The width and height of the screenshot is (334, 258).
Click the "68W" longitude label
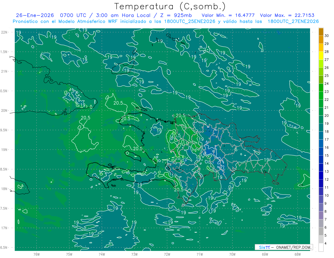point(298,254)
